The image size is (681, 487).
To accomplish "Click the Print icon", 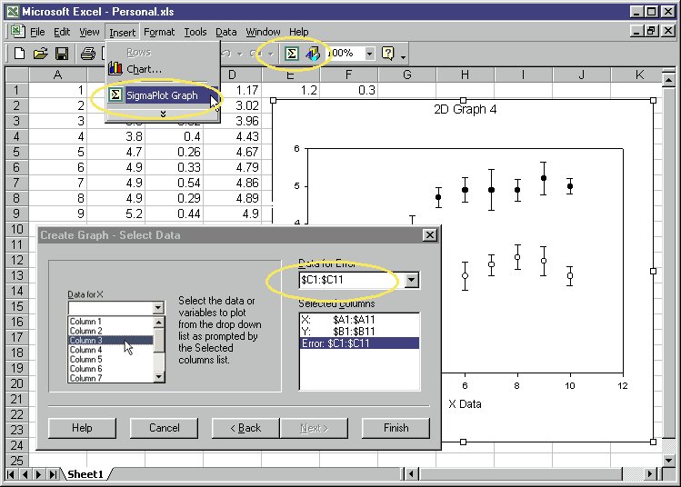I will (x=87, y=54).
